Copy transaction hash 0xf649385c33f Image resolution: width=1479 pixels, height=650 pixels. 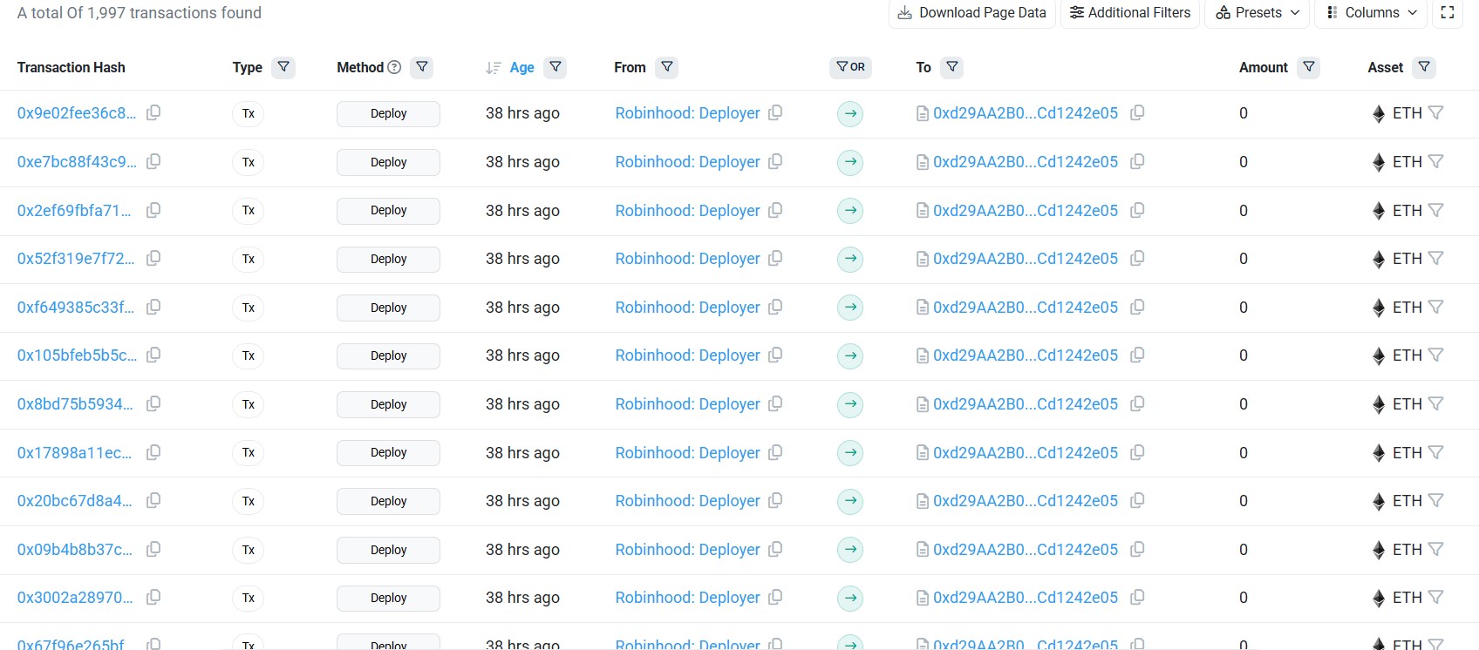[153, 307]
